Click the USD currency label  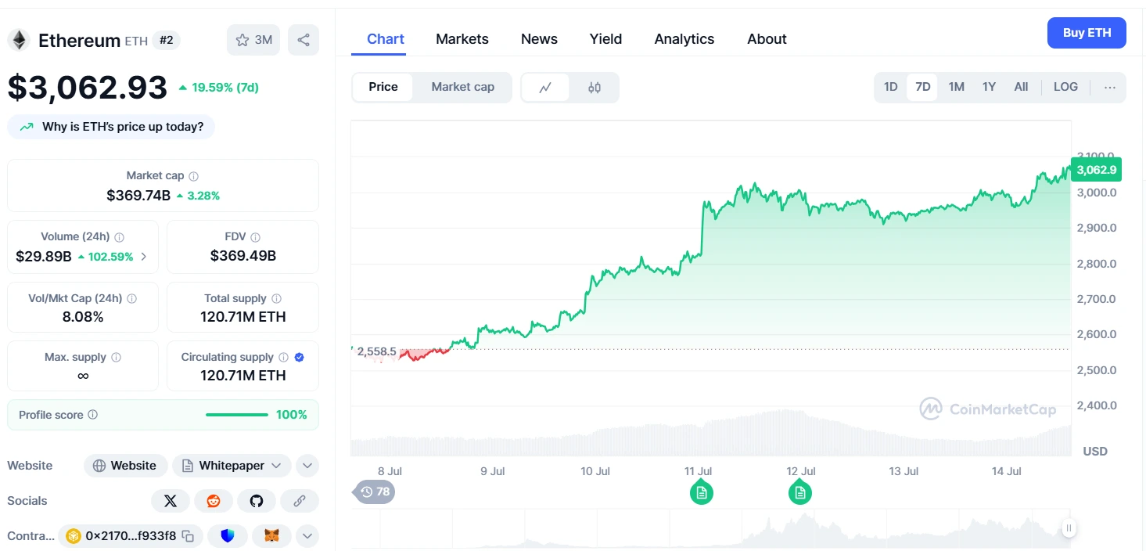point(1095,452)
